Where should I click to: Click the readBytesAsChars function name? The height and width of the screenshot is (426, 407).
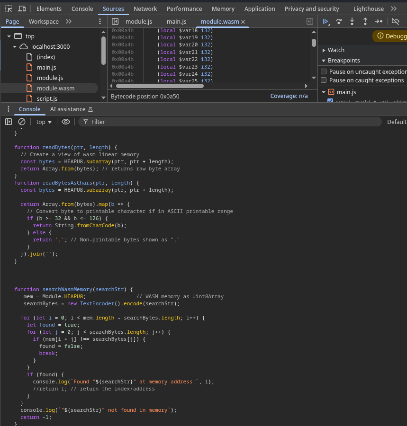pos(67,183)
